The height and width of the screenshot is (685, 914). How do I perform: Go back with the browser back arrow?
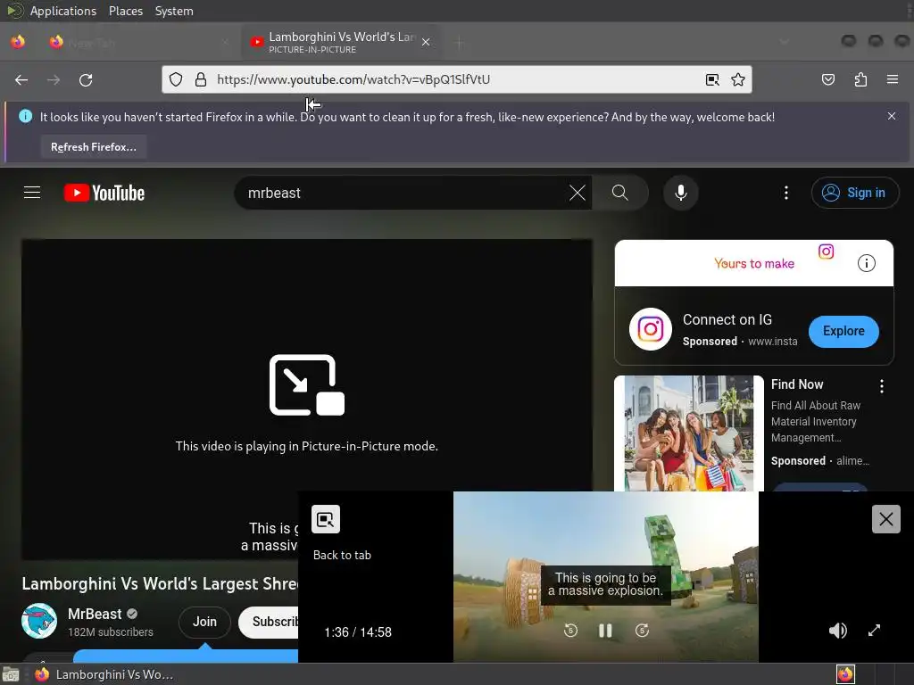click(x=21, y=79)
